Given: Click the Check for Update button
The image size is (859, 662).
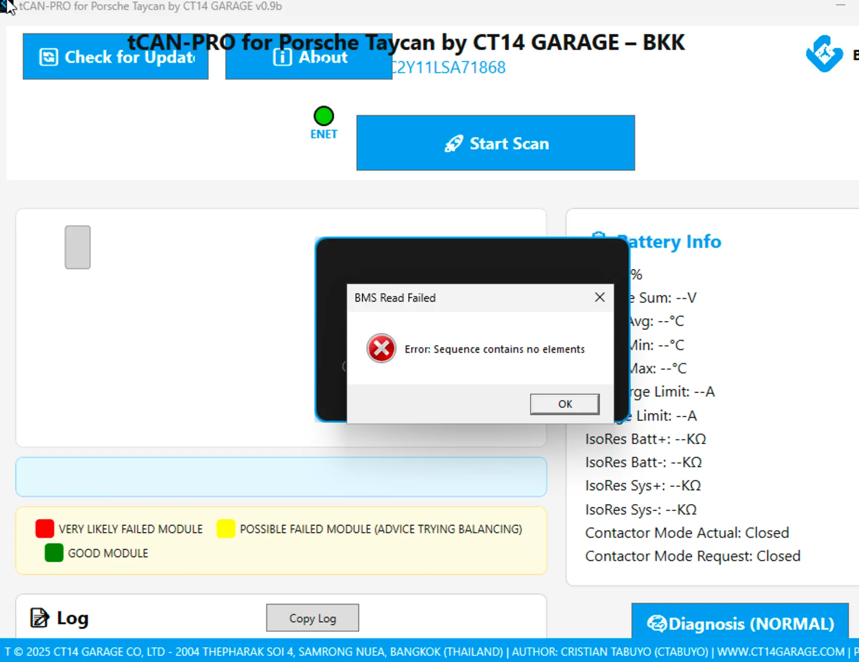Looking at the screenshot, I should coord(116,57).
